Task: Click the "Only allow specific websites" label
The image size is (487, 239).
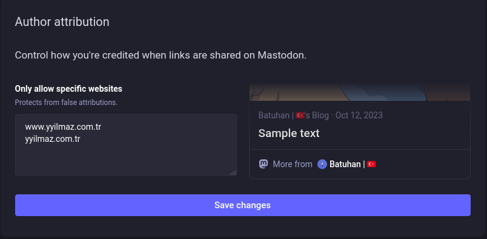Action: (68, 89)
